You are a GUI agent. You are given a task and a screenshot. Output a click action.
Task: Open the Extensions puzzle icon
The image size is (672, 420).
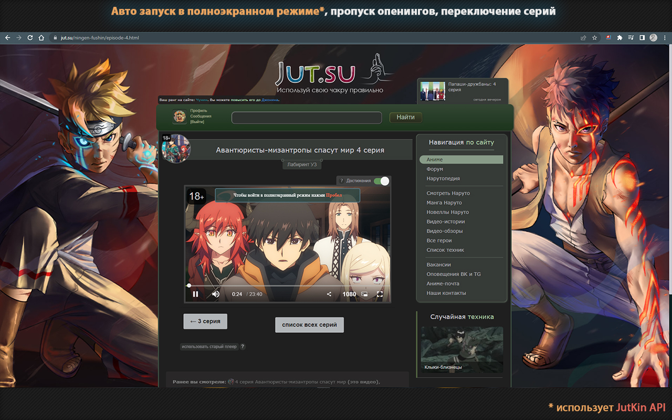(619, 38)
